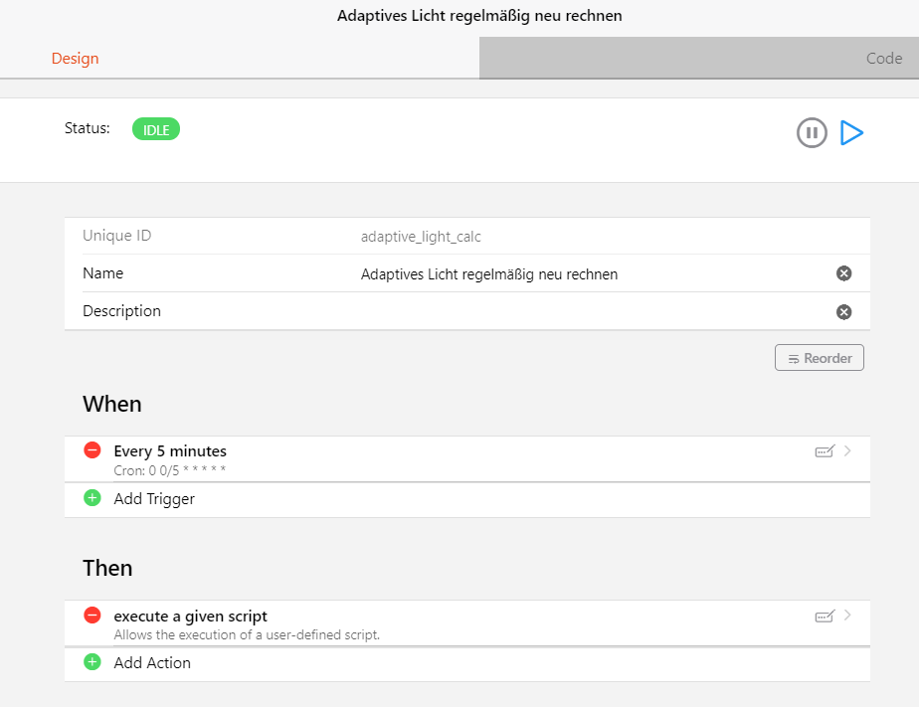The width and height of the screenshot is (919, 707).
Task: Click the Add Trigger label
Action: pyautogui.click(x=154, y=499)
